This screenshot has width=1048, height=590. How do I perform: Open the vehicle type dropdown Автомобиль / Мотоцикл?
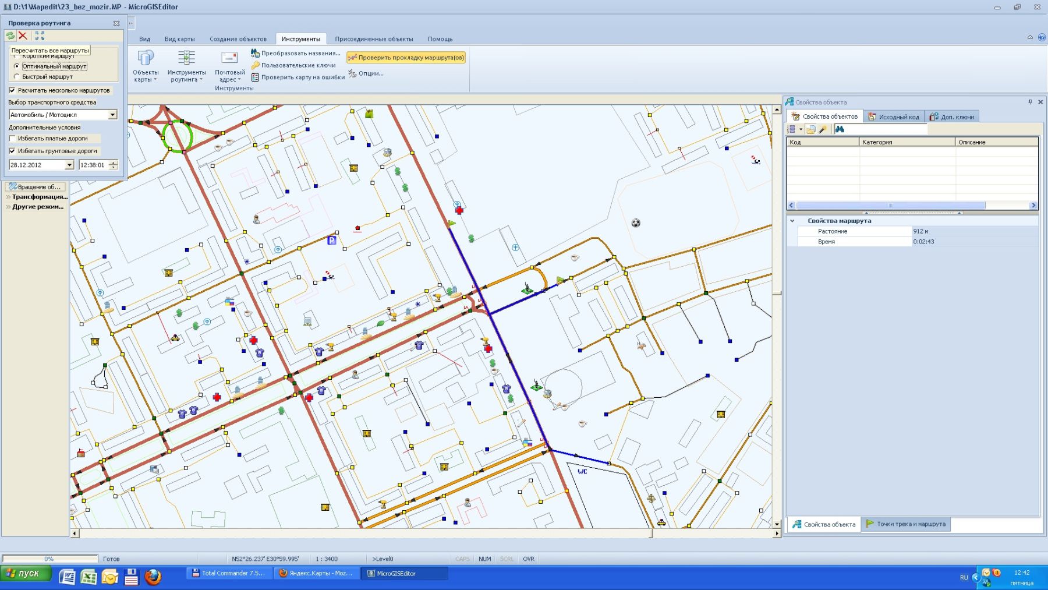tap(112, 115)
